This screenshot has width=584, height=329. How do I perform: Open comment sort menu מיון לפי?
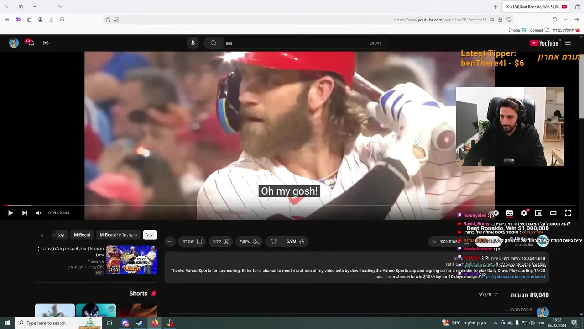pos(489,294)
